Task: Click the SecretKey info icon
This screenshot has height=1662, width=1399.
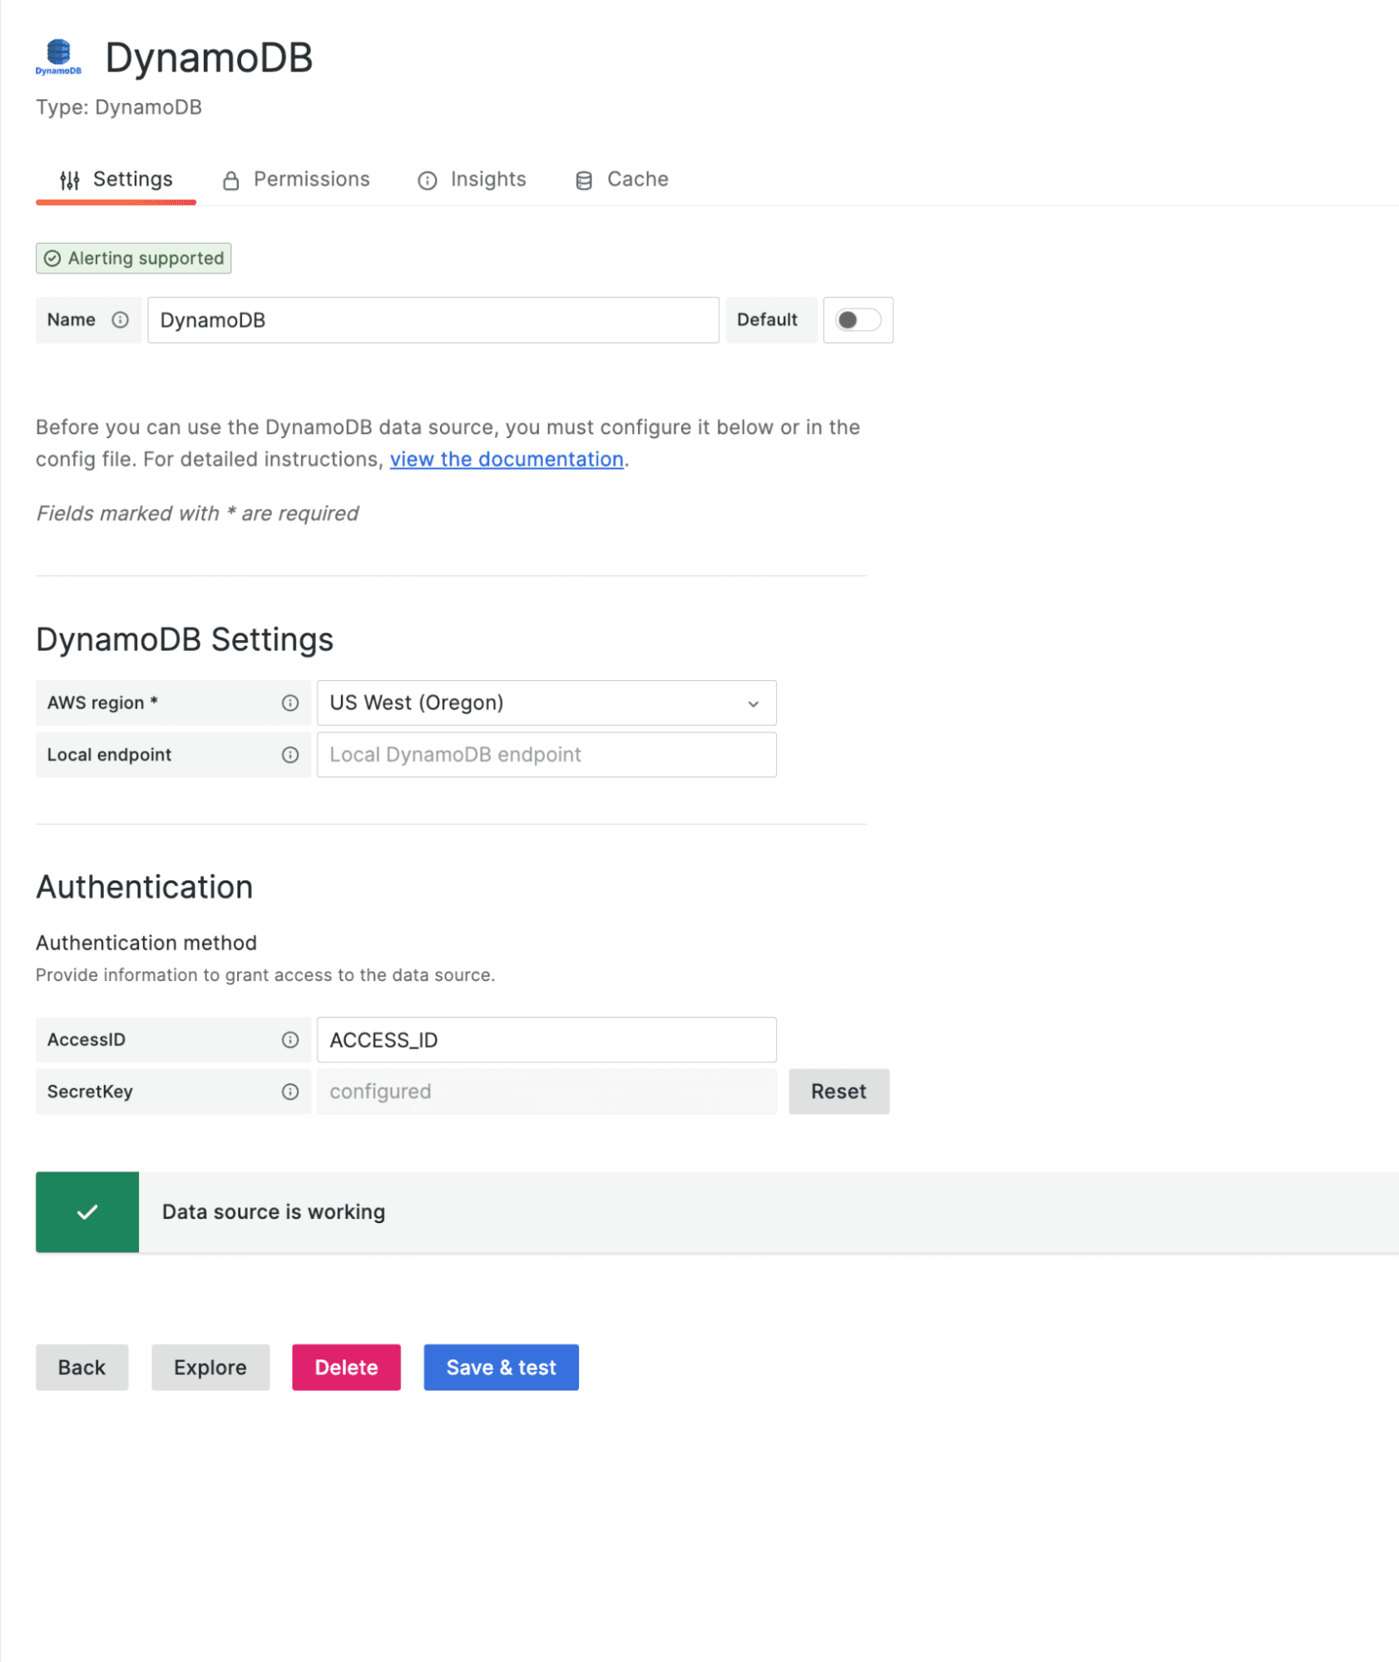Action: tap(290, 1092)
